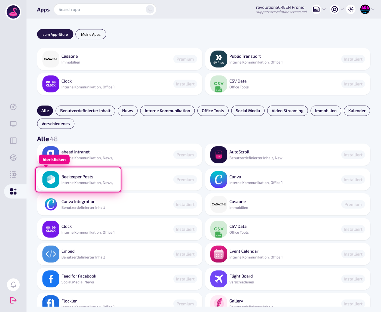Switch to the Meine Apps tab
This screenshot has width=381, height=312.
coord(91,34)
